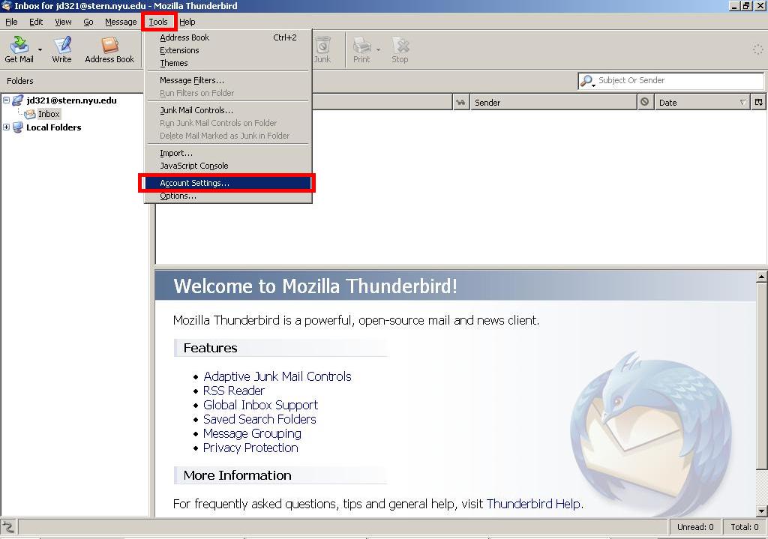The height and width of the screenshot is (539, 768).
Task: Click message pane scrollbar up arrow
Action: (762, 277)
